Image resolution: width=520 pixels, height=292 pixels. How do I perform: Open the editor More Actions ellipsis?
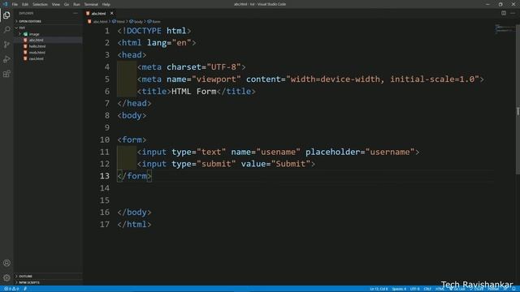[513, 13]
